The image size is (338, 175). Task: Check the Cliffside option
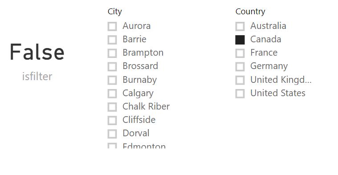112,121
